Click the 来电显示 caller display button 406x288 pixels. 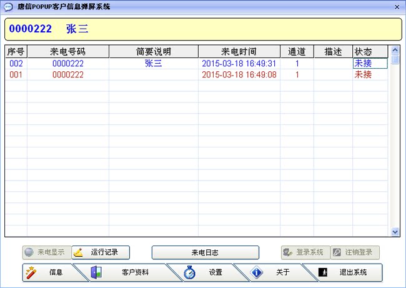(47, 252)
